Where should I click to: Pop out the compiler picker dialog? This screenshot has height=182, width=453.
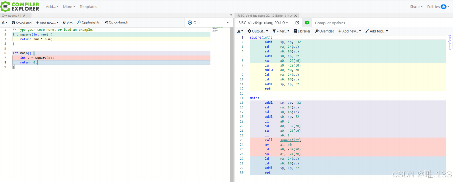click(297, 23)
